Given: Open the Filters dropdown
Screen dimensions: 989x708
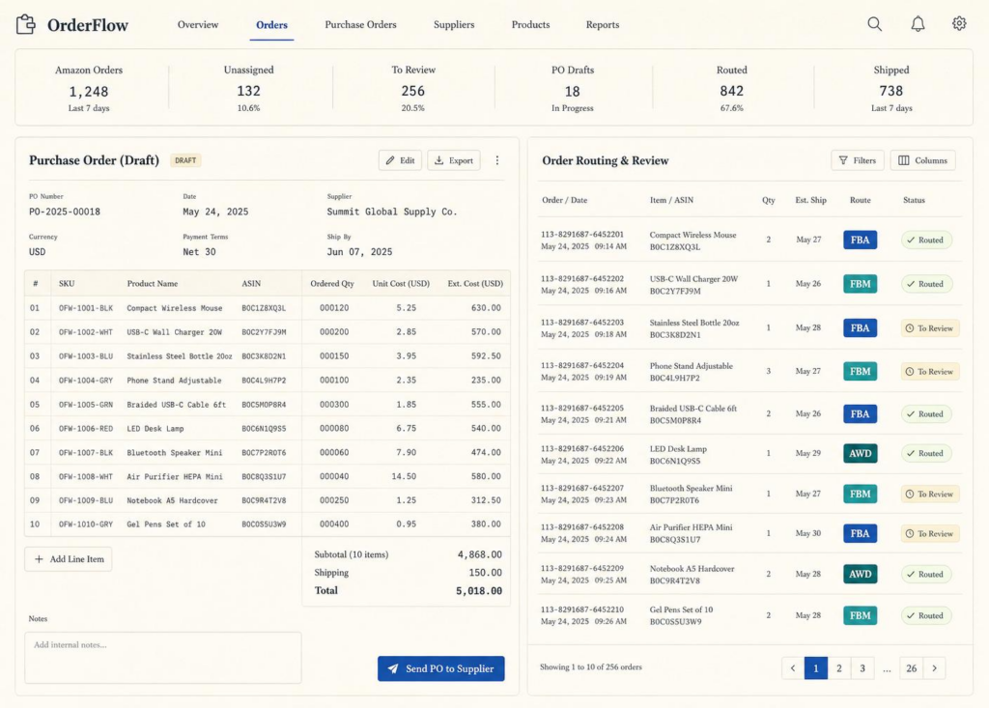Looking at the screenshot, I should click(x=858, y=160).
